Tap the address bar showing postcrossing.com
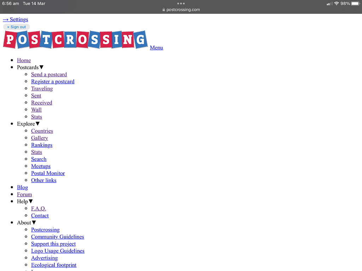This screenshot has width=362, height=271. pos(181,10)
